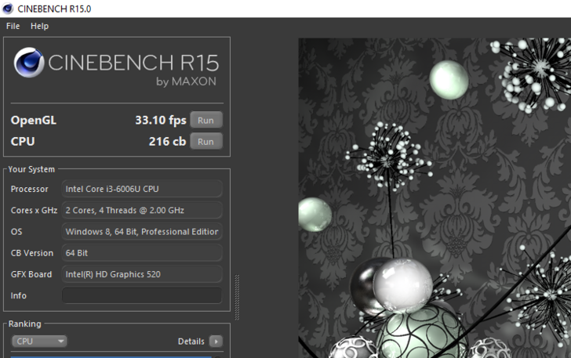Click the GFX Board Intel HD Graphics field
The height and width of the screenshot is (358, 571).
click(142, 274)
